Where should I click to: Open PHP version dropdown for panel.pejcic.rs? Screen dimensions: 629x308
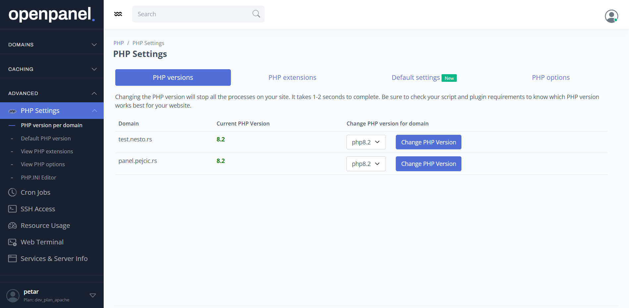pos(366,164)
